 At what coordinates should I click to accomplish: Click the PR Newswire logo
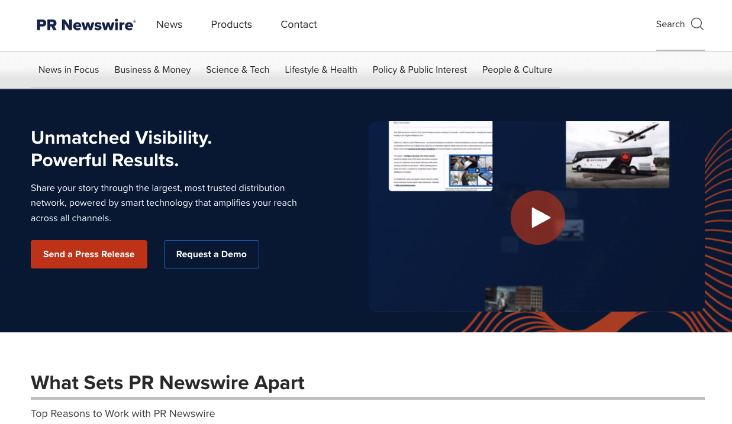(85, 24)
